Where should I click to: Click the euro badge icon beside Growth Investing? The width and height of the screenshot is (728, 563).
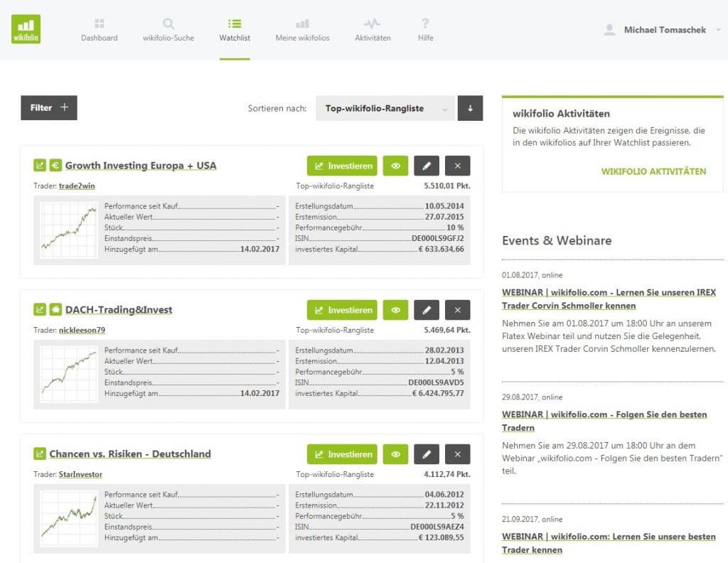pyautogui.click(x=55, y=166)
